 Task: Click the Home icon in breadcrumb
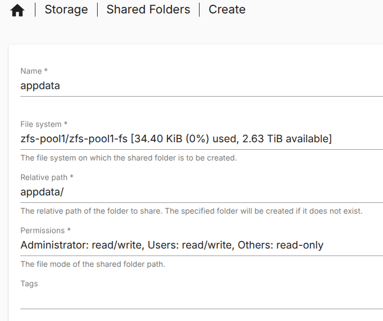pos(18,10)
